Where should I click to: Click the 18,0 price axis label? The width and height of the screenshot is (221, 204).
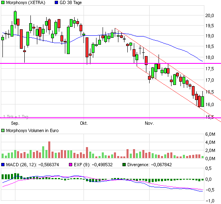coord(210,57)
